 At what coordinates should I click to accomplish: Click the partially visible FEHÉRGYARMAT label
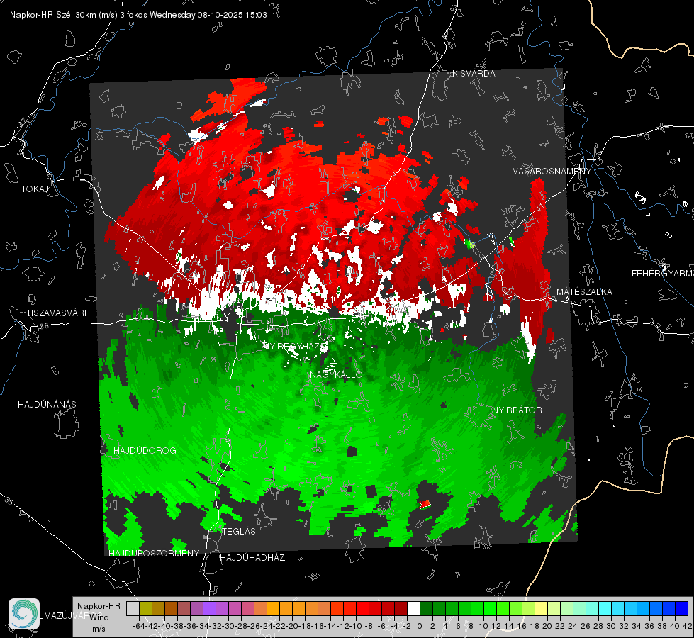pos(663,274)
